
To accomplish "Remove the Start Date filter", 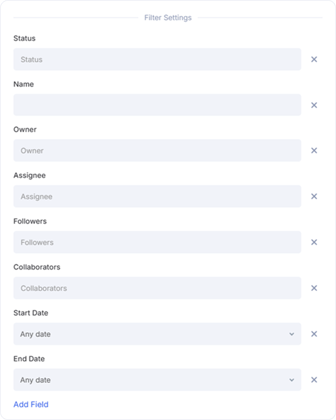I will pos(314,334).
